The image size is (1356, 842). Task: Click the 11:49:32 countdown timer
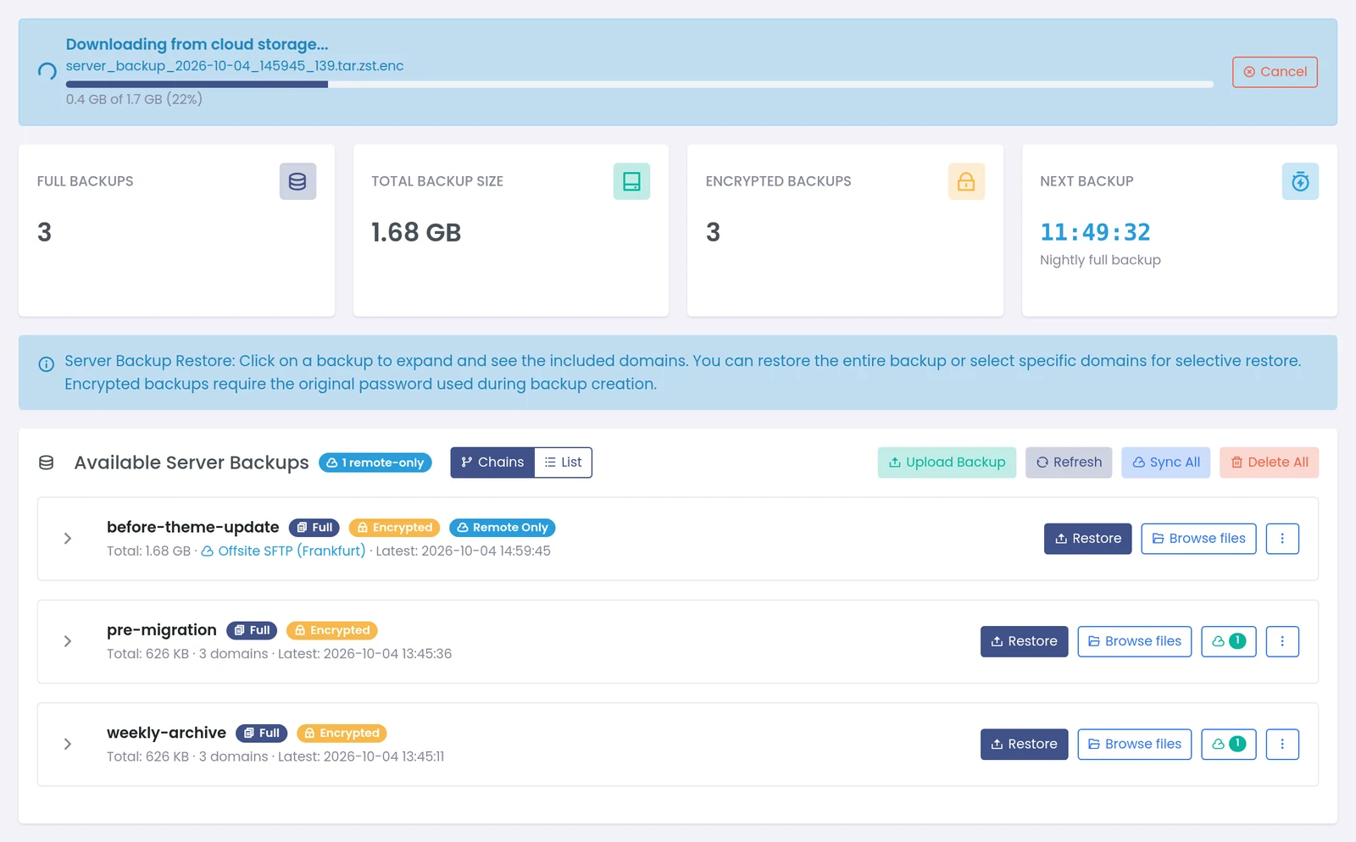1095,232
